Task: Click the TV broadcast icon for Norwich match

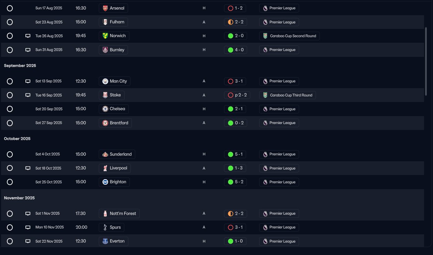Action: [x=28, y=36]
